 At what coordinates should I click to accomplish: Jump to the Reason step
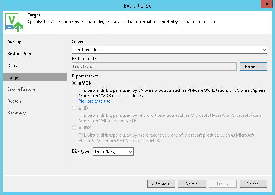pyautogui.click(x=14, y=101)
